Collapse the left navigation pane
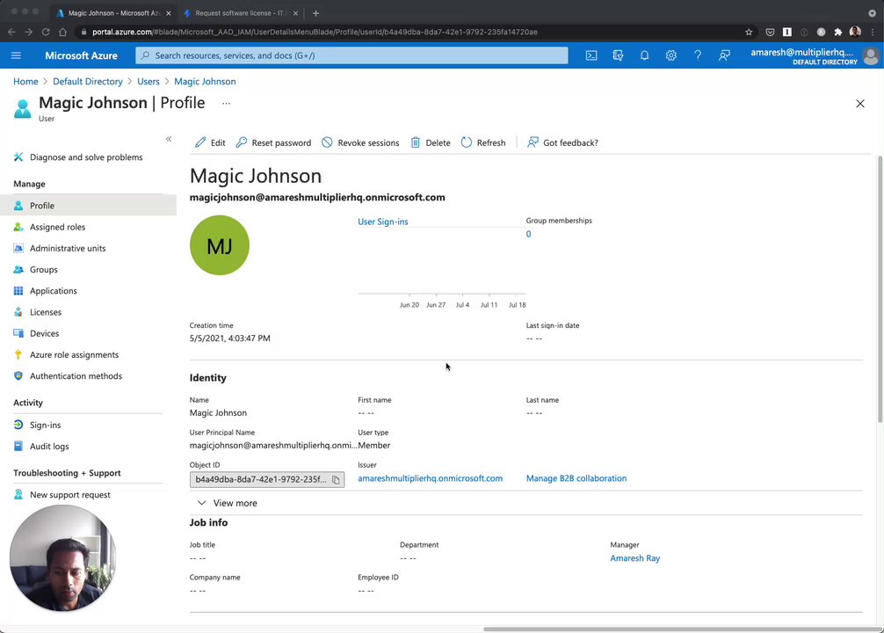The height and width of the screenshot is (633, 884). pyautogui.click(x=169, y=139)
